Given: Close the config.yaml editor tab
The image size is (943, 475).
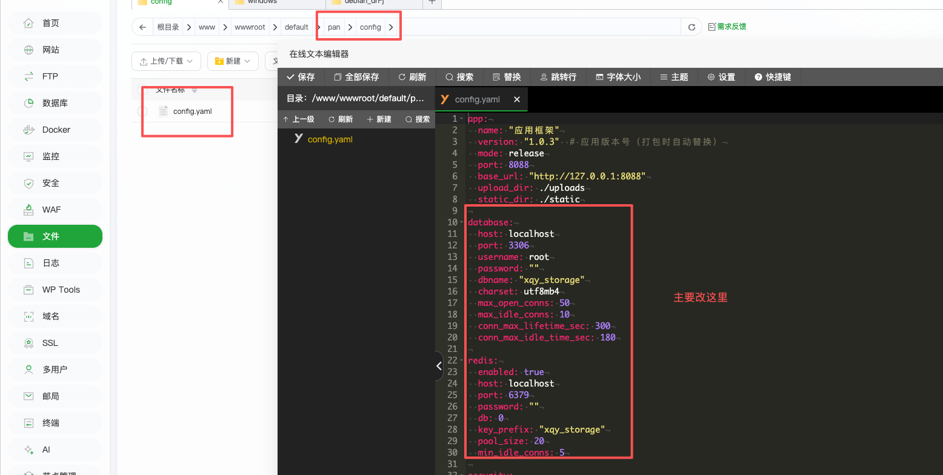Looking at the screenshot, I should (517, 99).
